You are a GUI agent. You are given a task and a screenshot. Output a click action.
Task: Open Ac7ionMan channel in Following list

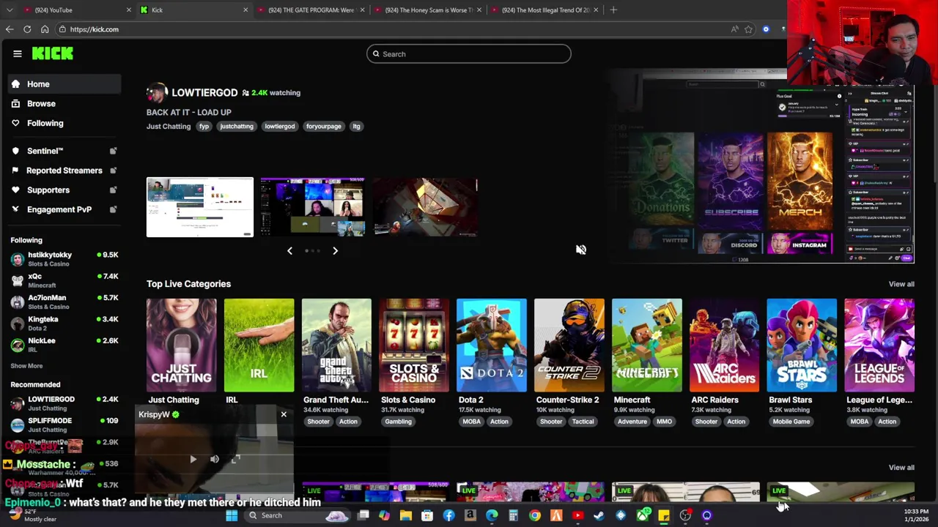click(64, 302)
